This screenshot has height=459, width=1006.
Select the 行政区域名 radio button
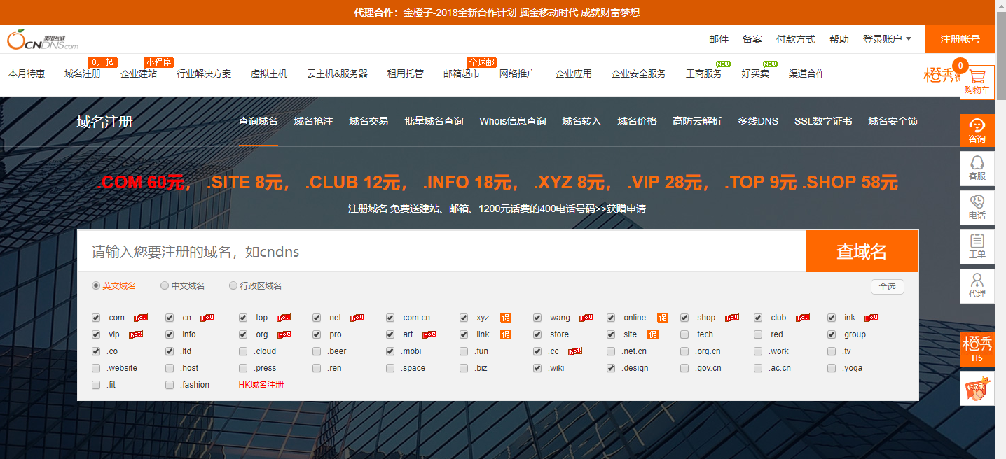point(233,286)
